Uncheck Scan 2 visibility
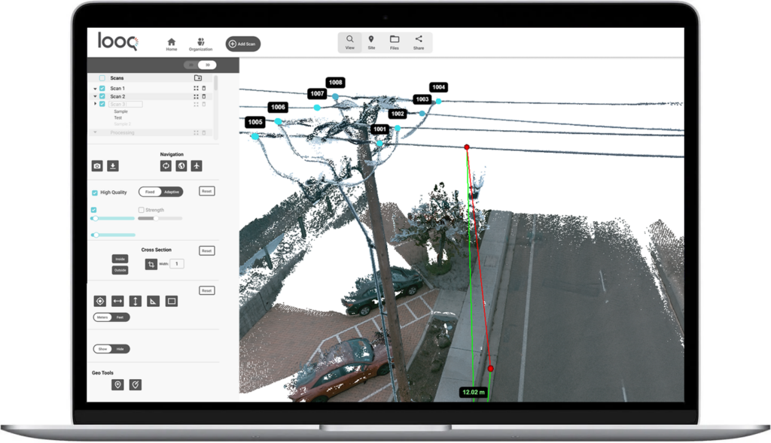This screenshot has height=443, width=771. [x=103, y=96]
